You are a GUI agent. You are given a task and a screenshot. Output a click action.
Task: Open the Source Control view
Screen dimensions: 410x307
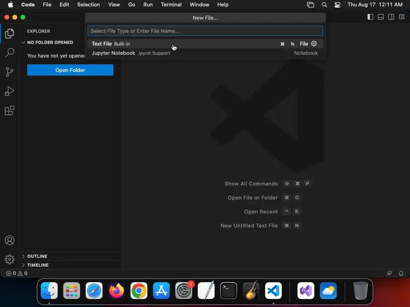tap(10, 72)
